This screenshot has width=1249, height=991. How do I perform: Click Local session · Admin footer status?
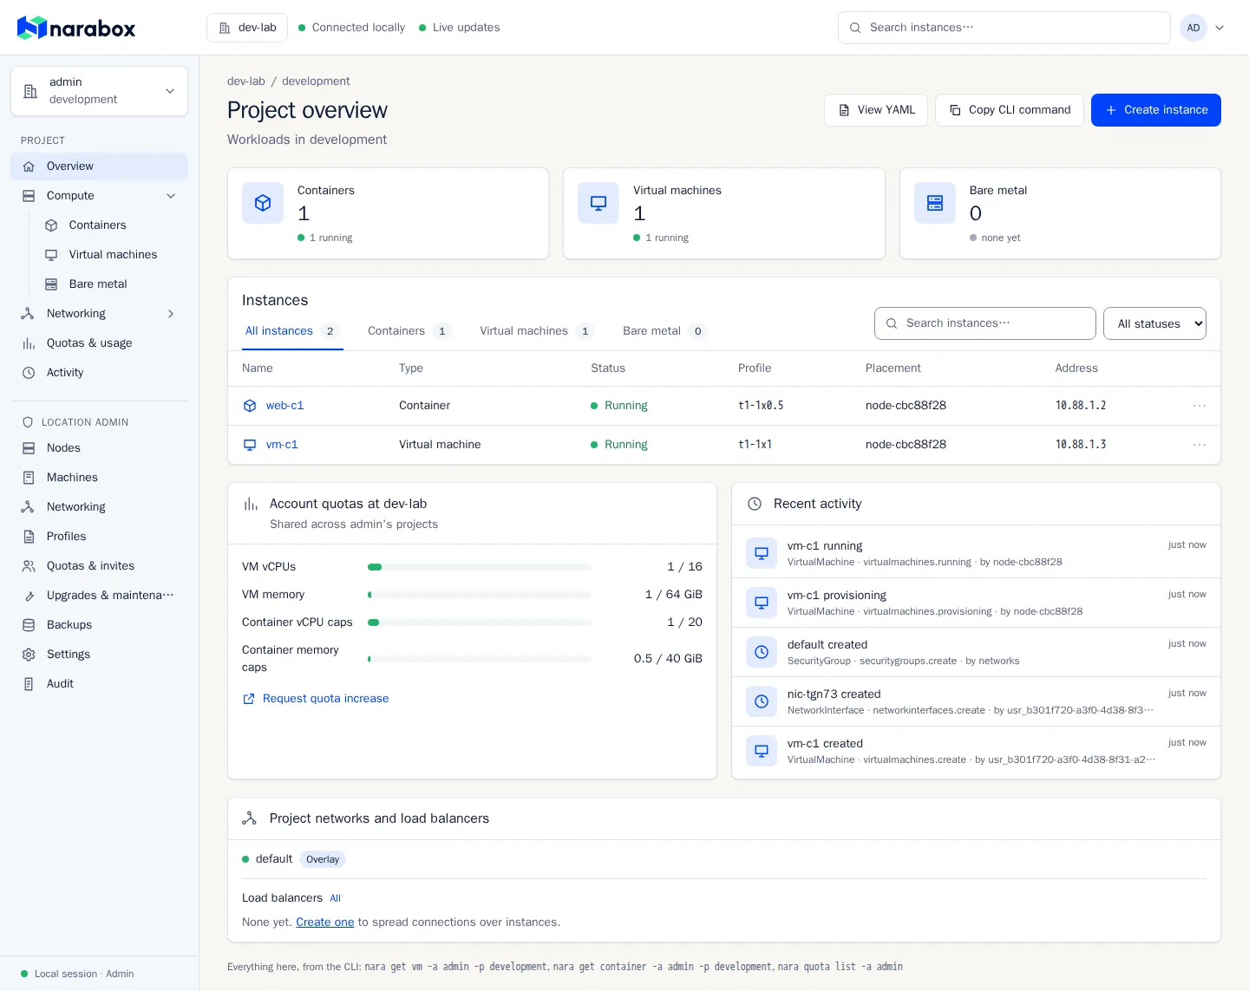pyautogui.click(x=77, y=974)
